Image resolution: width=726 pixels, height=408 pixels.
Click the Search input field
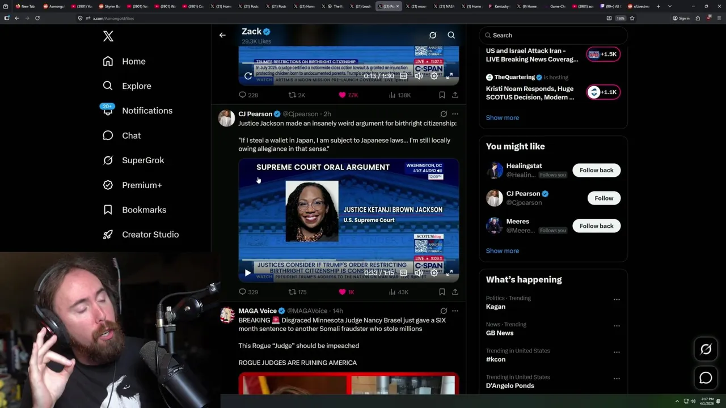[x=554, y=35]
